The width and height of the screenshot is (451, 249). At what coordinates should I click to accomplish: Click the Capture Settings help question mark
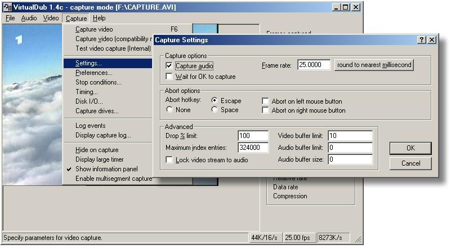421,40
